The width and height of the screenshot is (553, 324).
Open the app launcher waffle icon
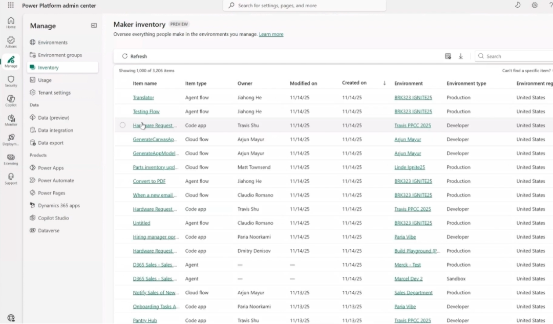[11, 5]
